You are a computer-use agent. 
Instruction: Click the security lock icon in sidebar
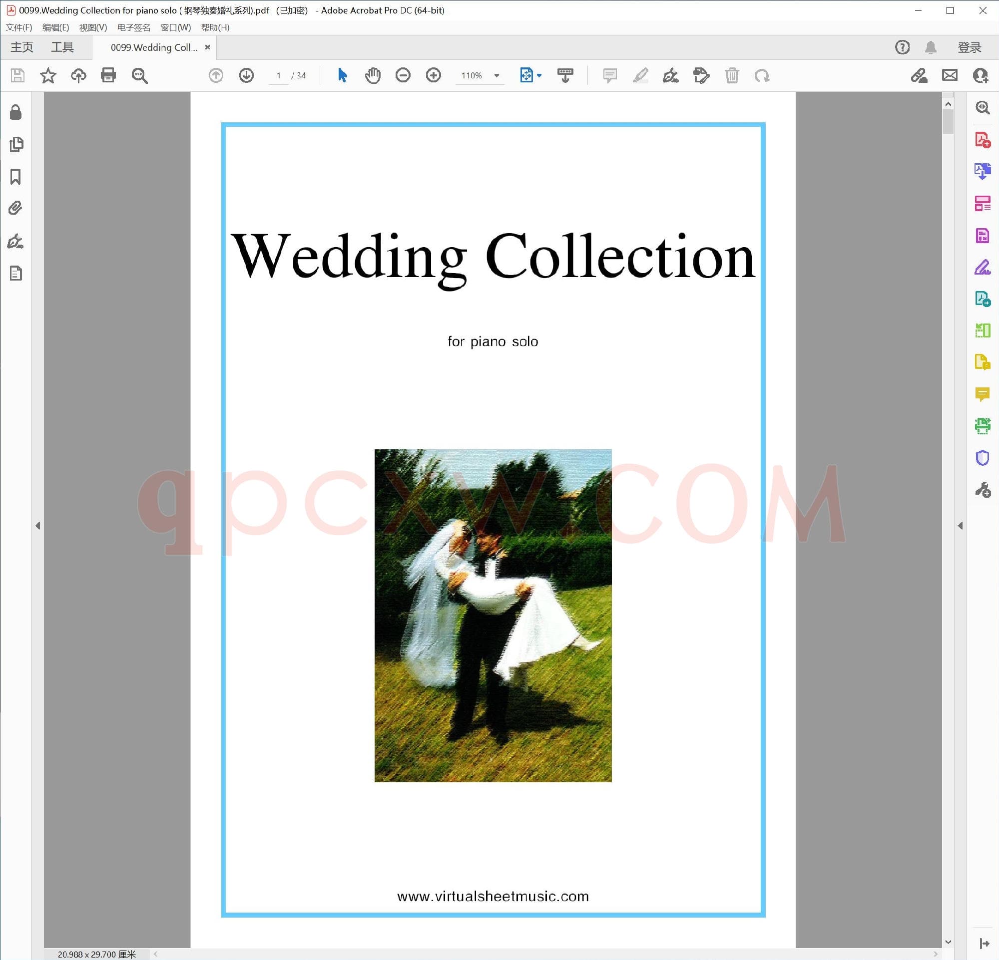tap(16, 112)
